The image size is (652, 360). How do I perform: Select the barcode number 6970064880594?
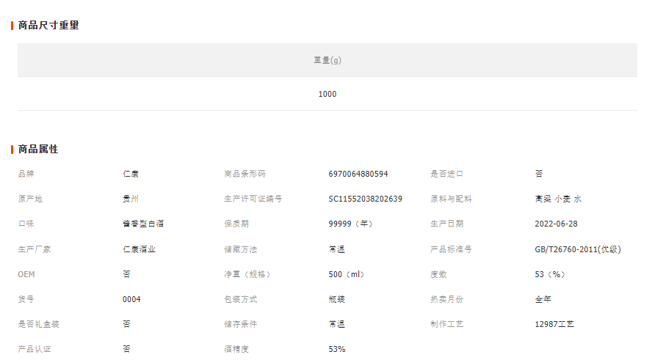pyautogui.click(x=358, y=175)
